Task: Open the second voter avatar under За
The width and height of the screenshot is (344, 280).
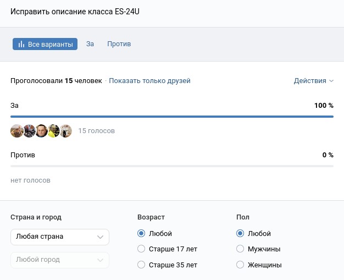Action: (x=29, y=131)
